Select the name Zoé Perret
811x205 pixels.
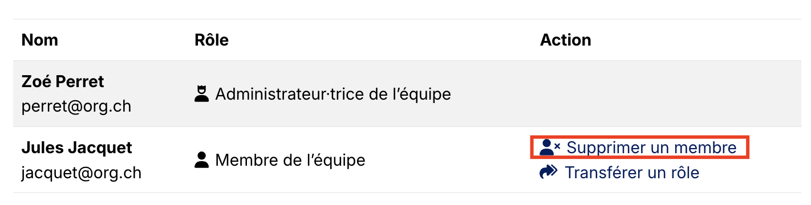coord(63,81)
